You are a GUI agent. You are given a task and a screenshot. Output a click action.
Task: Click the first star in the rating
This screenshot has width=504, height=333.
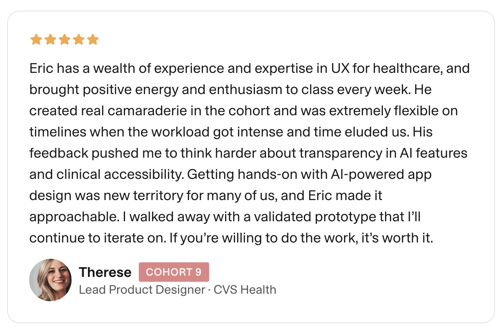pyautogui.click(x=36, y=40)
